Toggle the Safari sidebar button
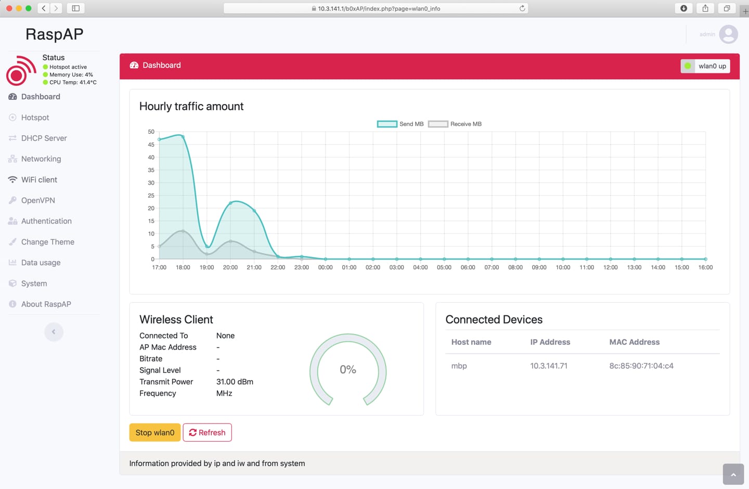 click(x=75, y=8)
